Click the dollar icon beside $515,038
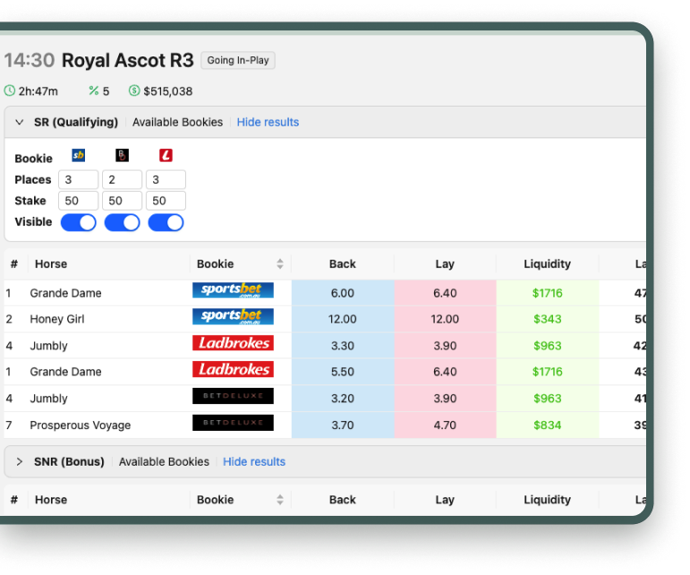The height and width of the screenshot is (575, 690). point(134,90)
